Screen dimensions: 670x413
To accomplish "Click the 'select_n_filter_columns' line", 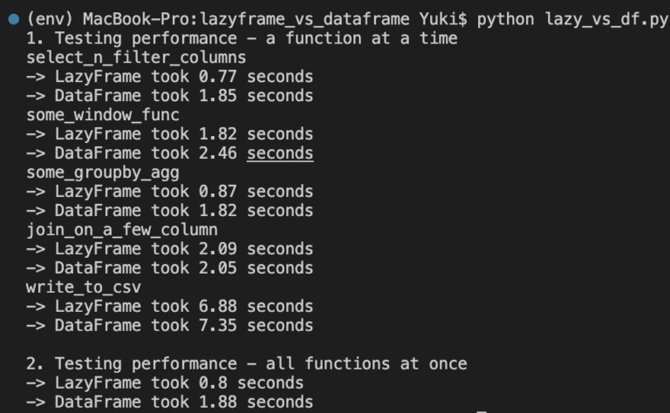I will tap(136, 58).
